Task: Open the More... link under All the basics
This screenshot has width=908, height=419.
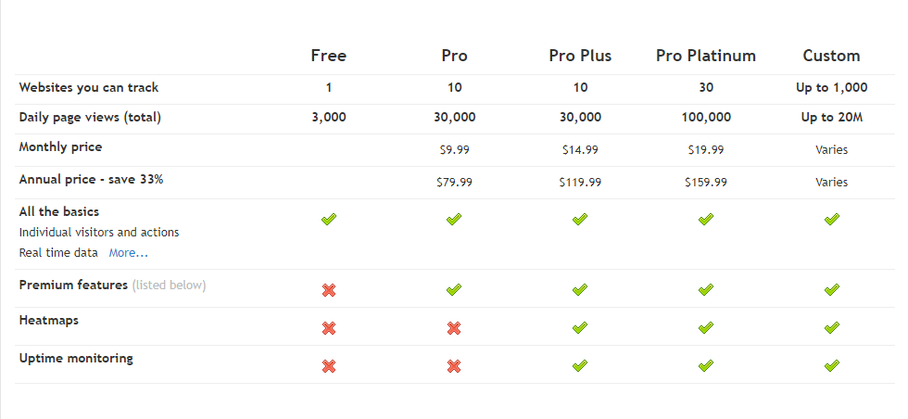Action: point(129,253)
